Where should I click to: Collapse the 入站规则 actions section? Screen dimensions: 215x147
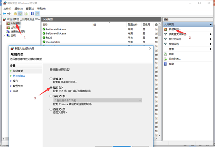coord(210,24)
